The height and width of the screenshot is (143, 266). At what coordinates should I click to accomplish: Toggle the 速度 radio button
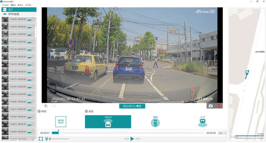pos(86,111)
